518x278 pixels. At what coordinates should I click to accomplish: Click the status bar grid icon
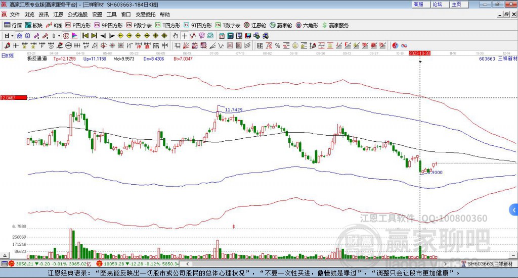(4, 264)
